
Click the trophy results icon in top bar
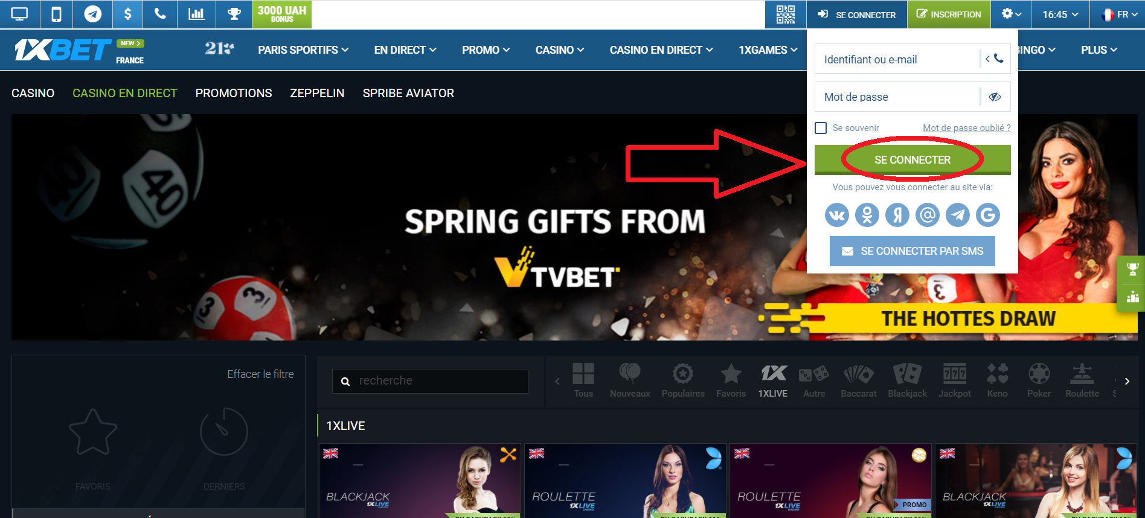point(234,14)
